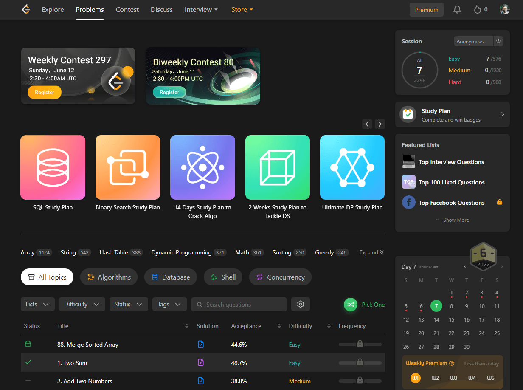Screen dimensions: 523x390
Task: Open 88. Merge Sorted Array problem
Action: 88,345
